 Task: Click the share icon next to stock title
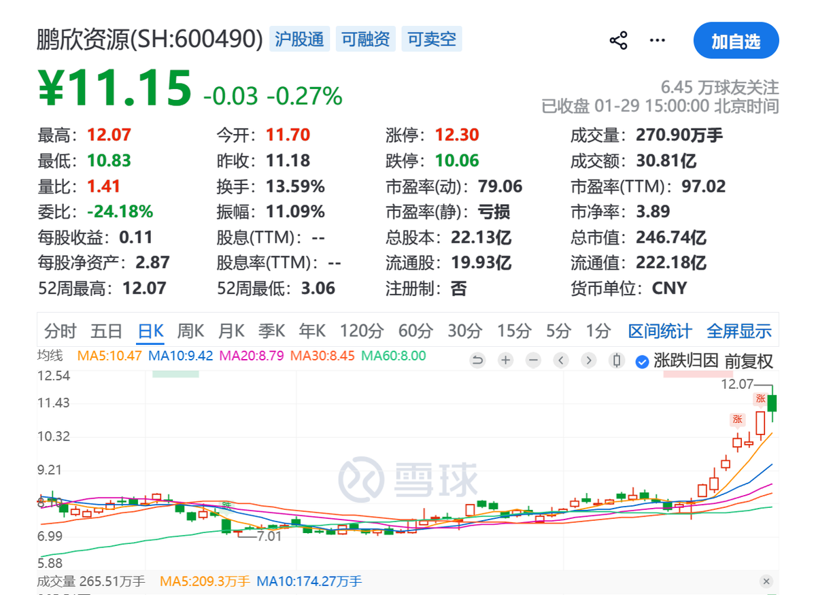pyautogui.click(x=618, y=41)
